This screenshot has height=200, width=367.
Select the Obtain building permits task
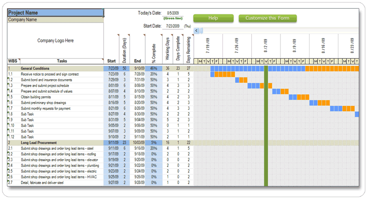[38, 97]
